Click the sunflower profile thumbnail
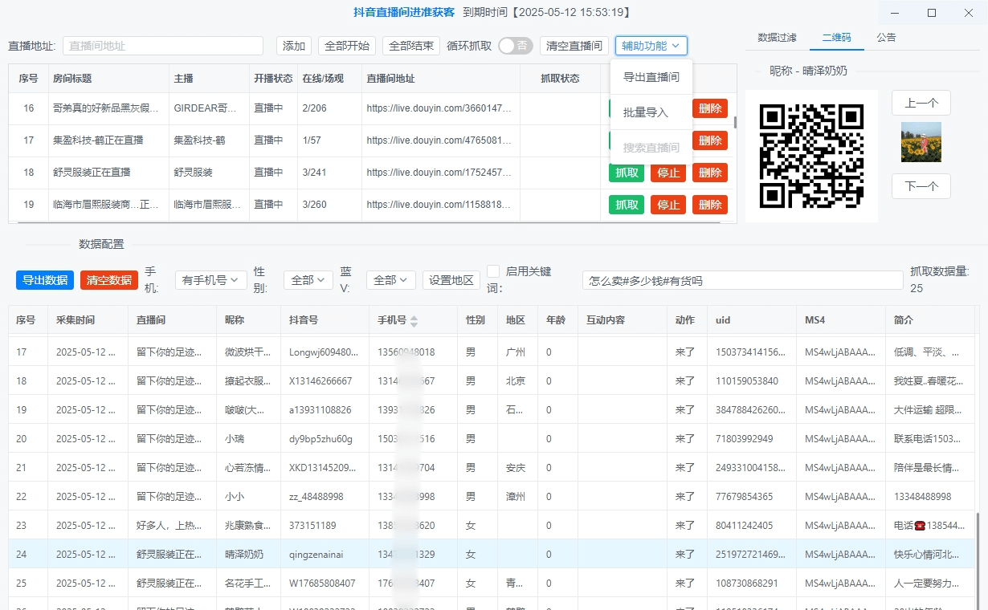The image size is (988, 610). [x=921, y=142]
